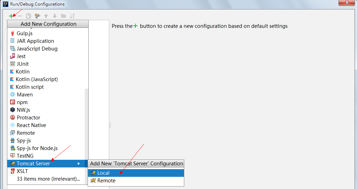The height and width of the screenshot is (189, 357).
Task: Select Gulp.js from configuration list
Action: click(48, 33)
